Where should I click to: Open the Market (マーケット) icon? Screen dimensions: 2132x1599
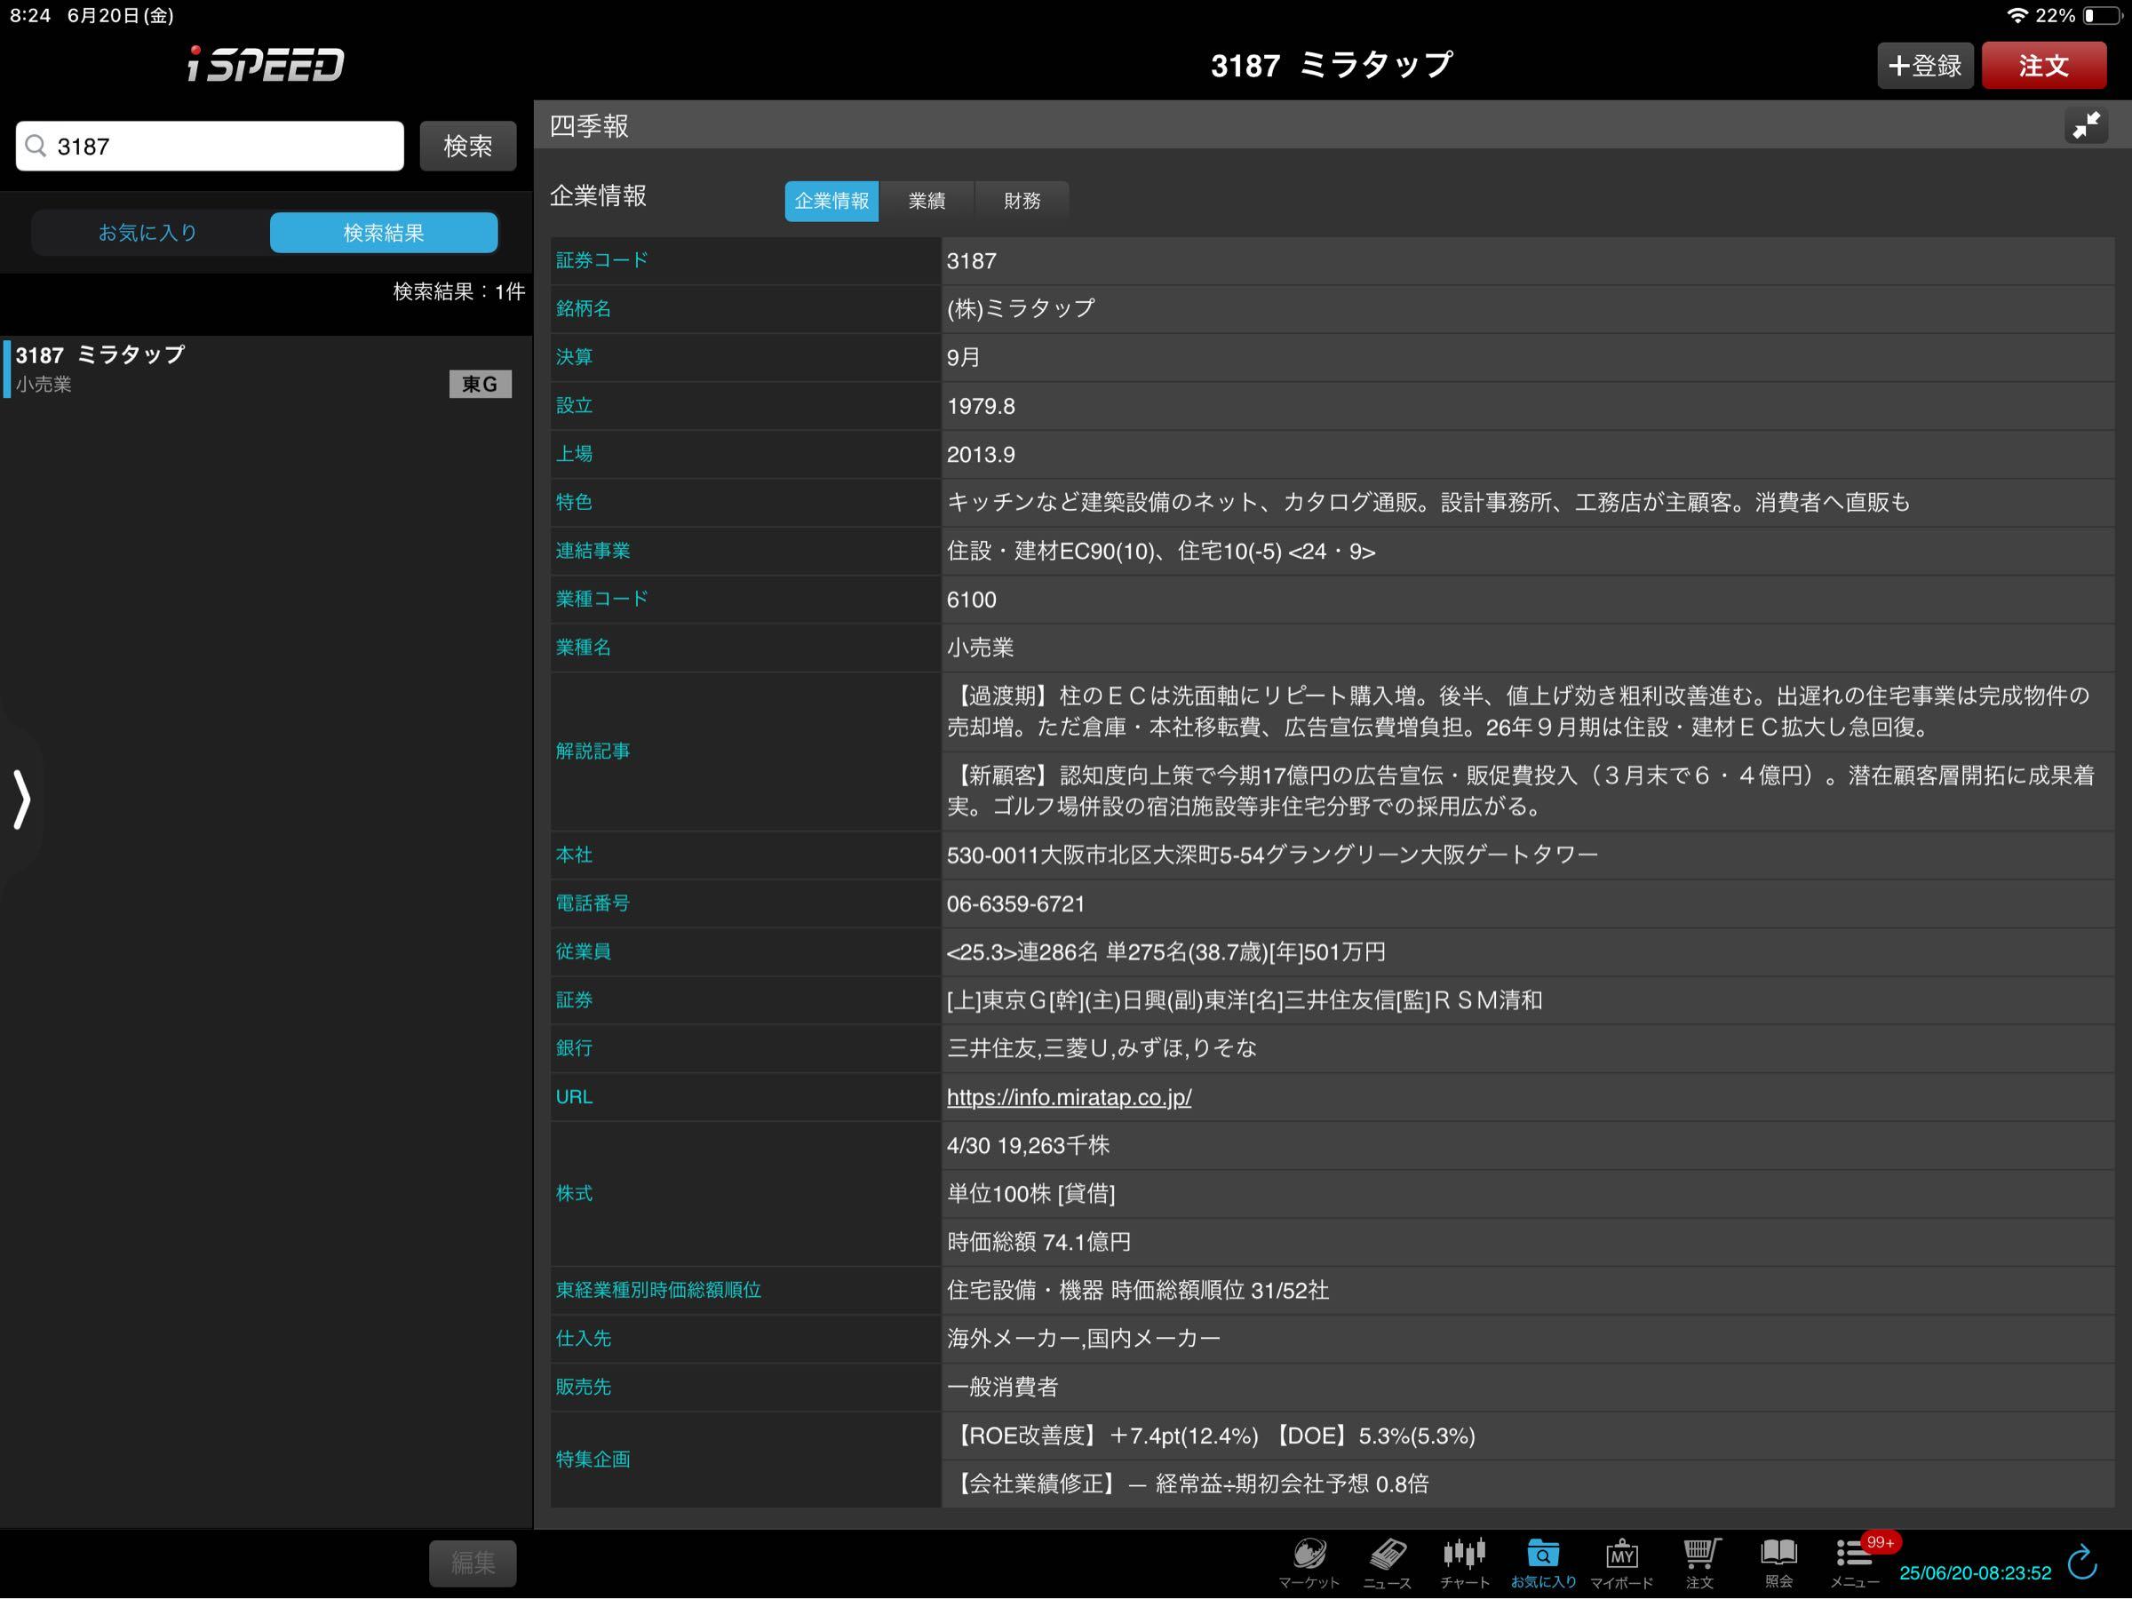(1309, 1562)
